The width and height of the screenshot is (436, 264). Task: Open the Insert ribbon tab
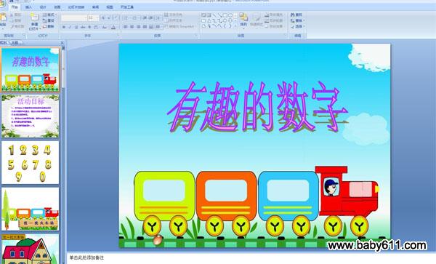tap(28, 7)
